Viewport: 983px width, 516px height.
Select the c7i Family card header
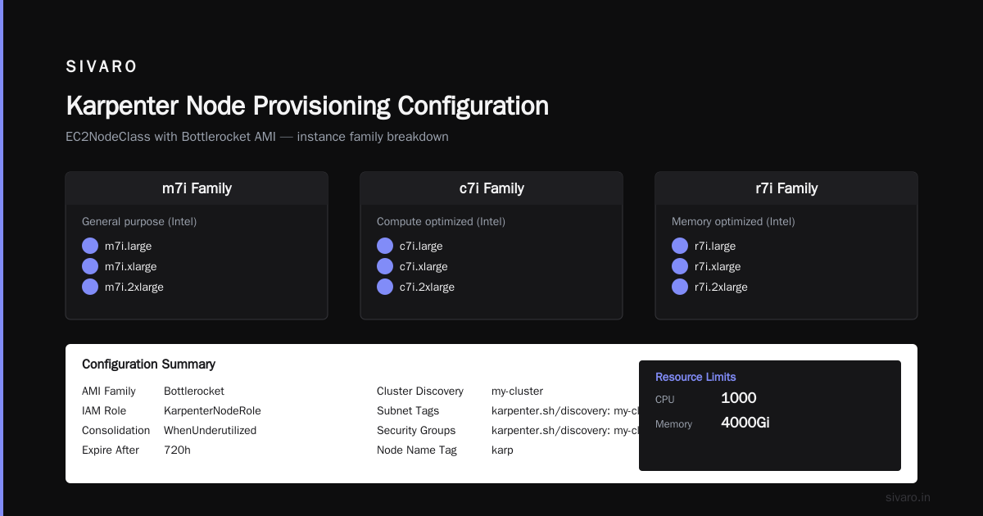click(x=491, y=188)
